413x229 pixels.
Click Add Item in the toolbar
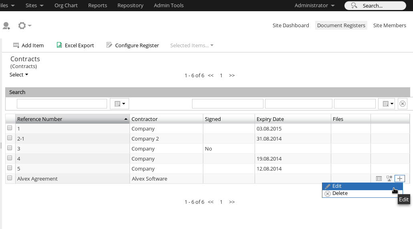click(x=28, y=45)
